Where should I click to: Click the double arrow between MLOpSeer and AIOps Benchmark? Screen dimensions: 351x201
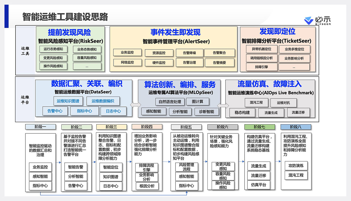click(x=223, y=105)
